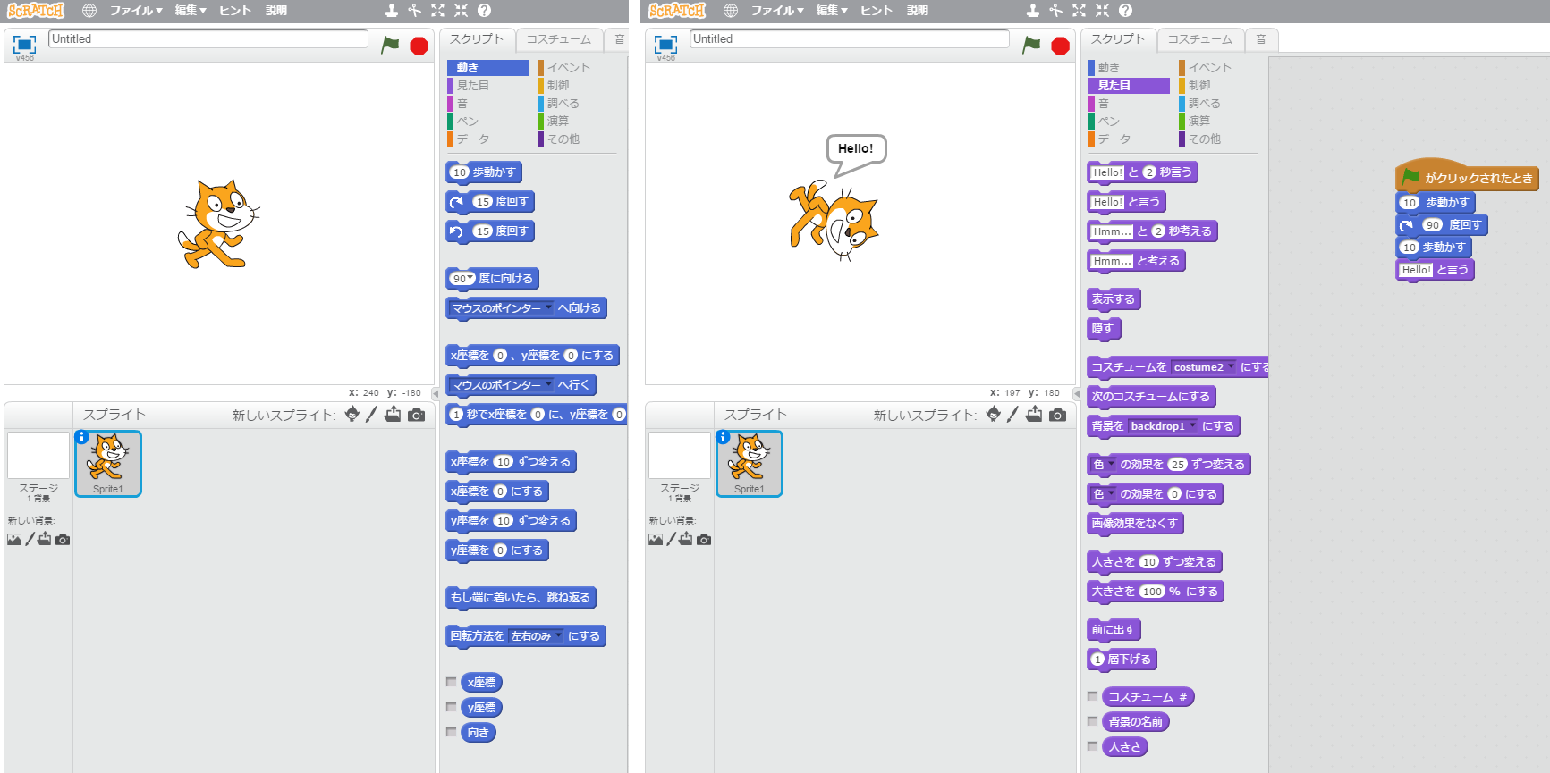Open 編集 menu in the right window
The image size is (1550, 773).
[x=832, y=11]
